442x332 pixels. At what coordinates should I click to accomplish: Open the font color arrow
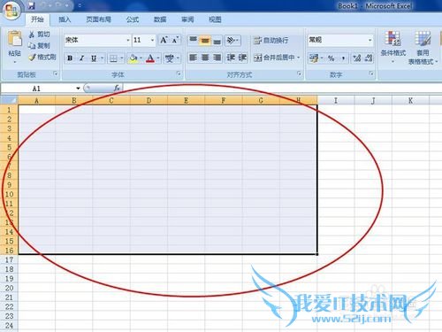158,58
